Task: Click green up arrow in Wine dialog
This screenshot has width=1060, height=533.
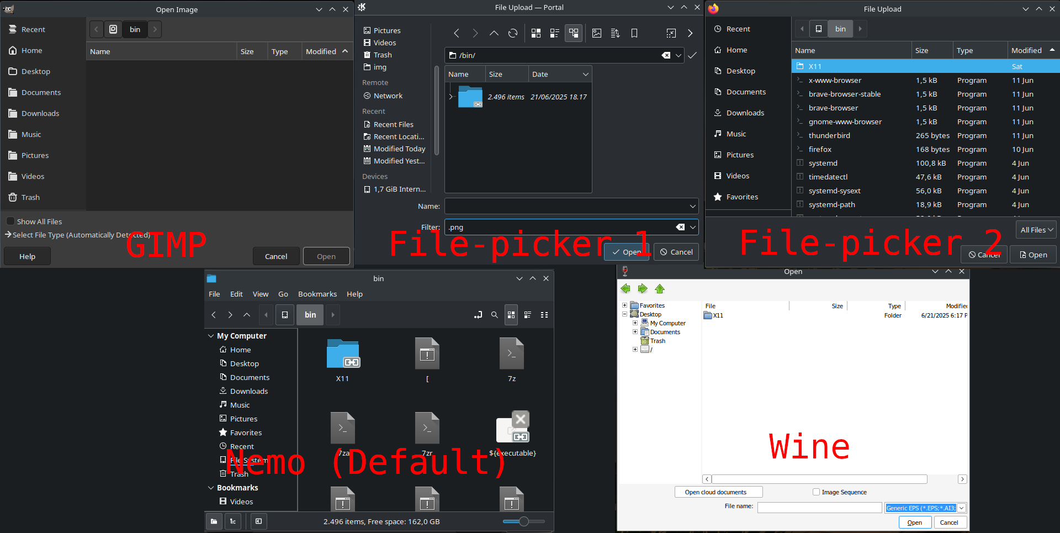Action: [x=660, y=289]
